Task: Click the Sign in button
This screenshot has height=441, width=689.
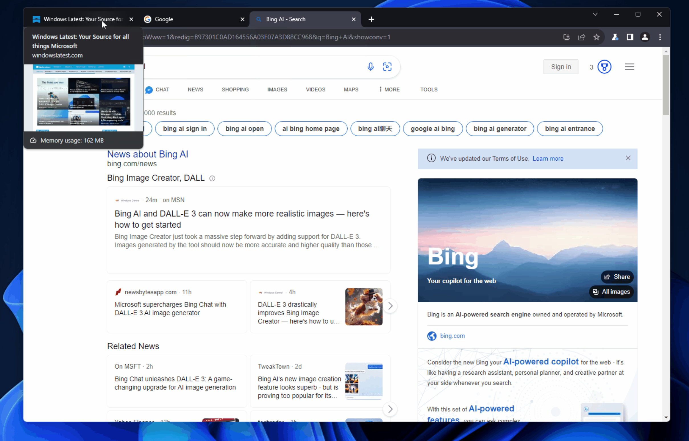Action: [561, 67]
